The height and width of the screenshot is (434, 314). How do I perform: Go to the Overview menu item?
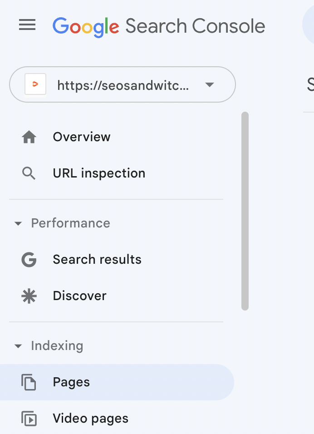tap(82, 137)
